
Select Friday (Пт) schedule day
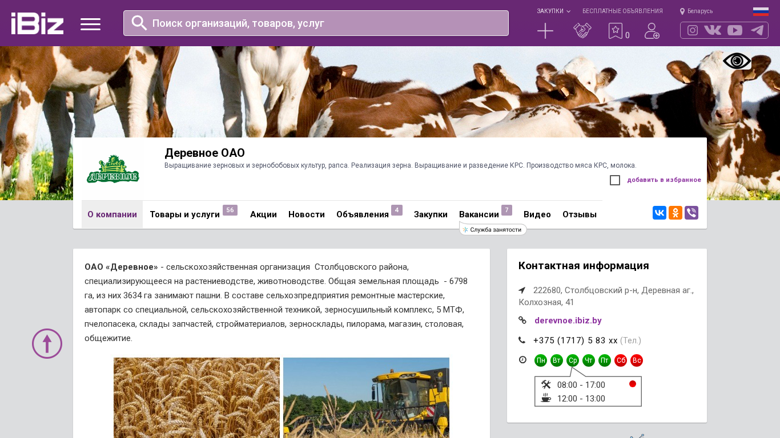pos(605,360)
